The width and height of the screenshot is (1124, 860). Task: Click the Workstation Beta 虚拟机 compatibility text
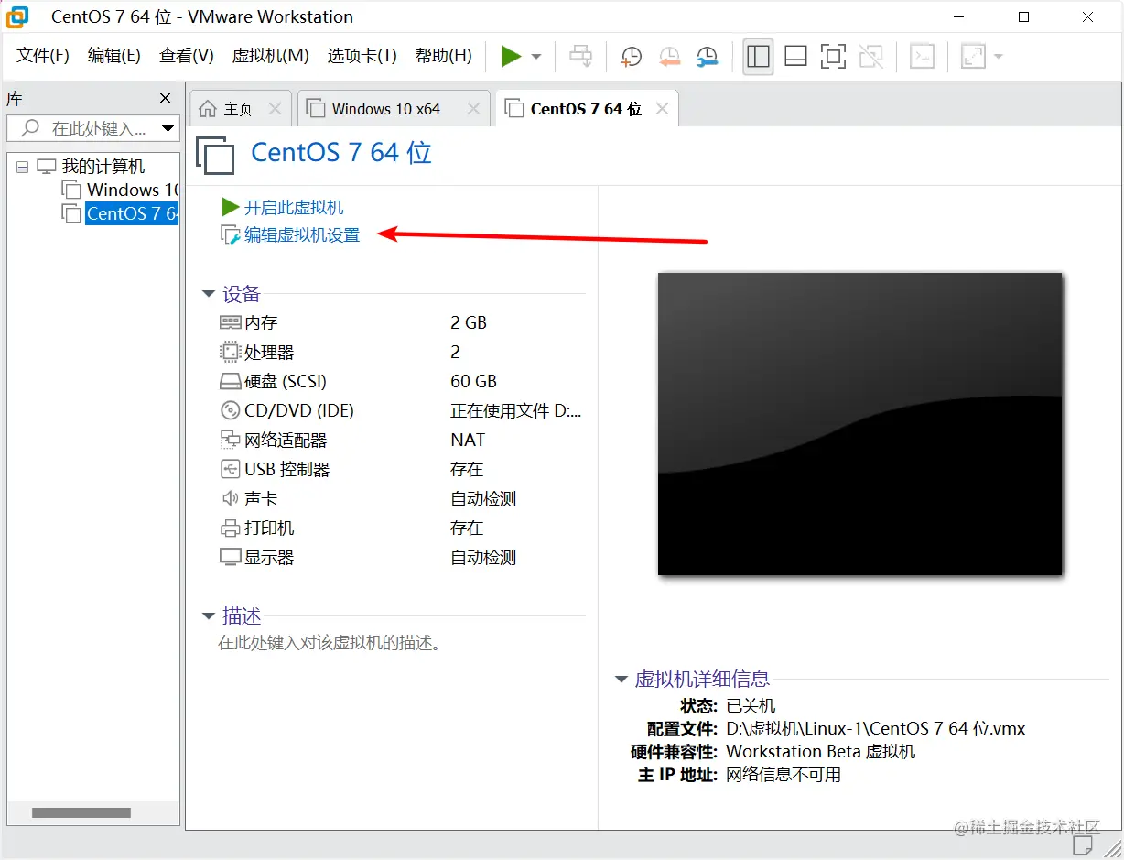(820, 752)
